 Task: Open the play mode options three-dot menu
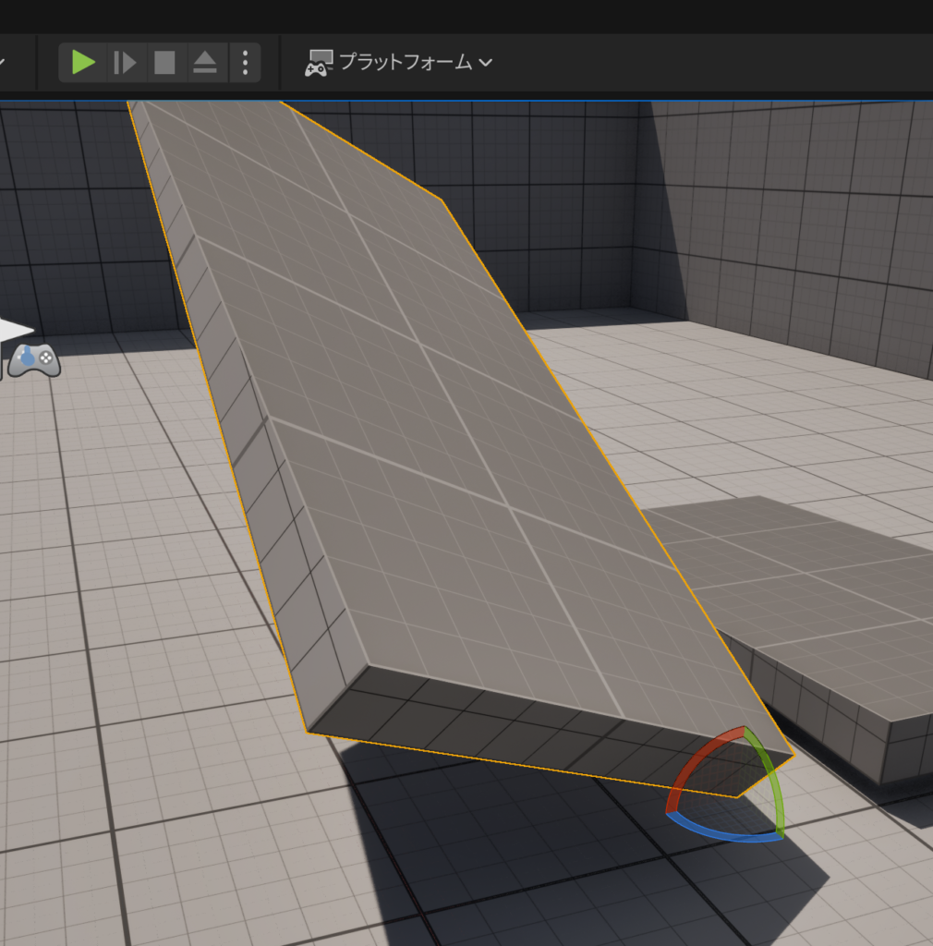[x=245, y=63]
